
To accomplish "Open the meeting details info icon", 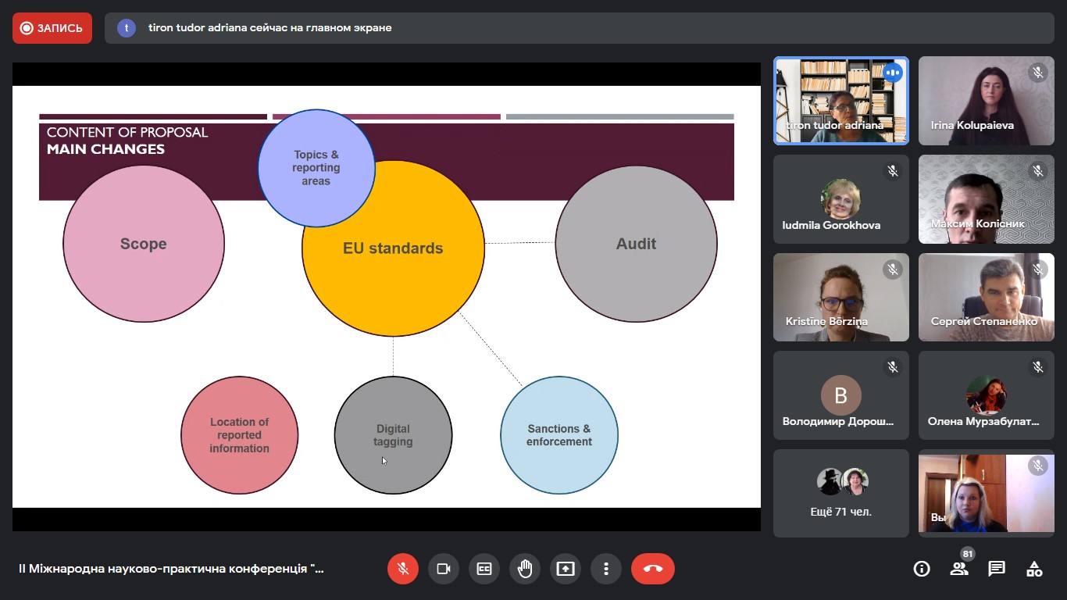I will (922, 569).
